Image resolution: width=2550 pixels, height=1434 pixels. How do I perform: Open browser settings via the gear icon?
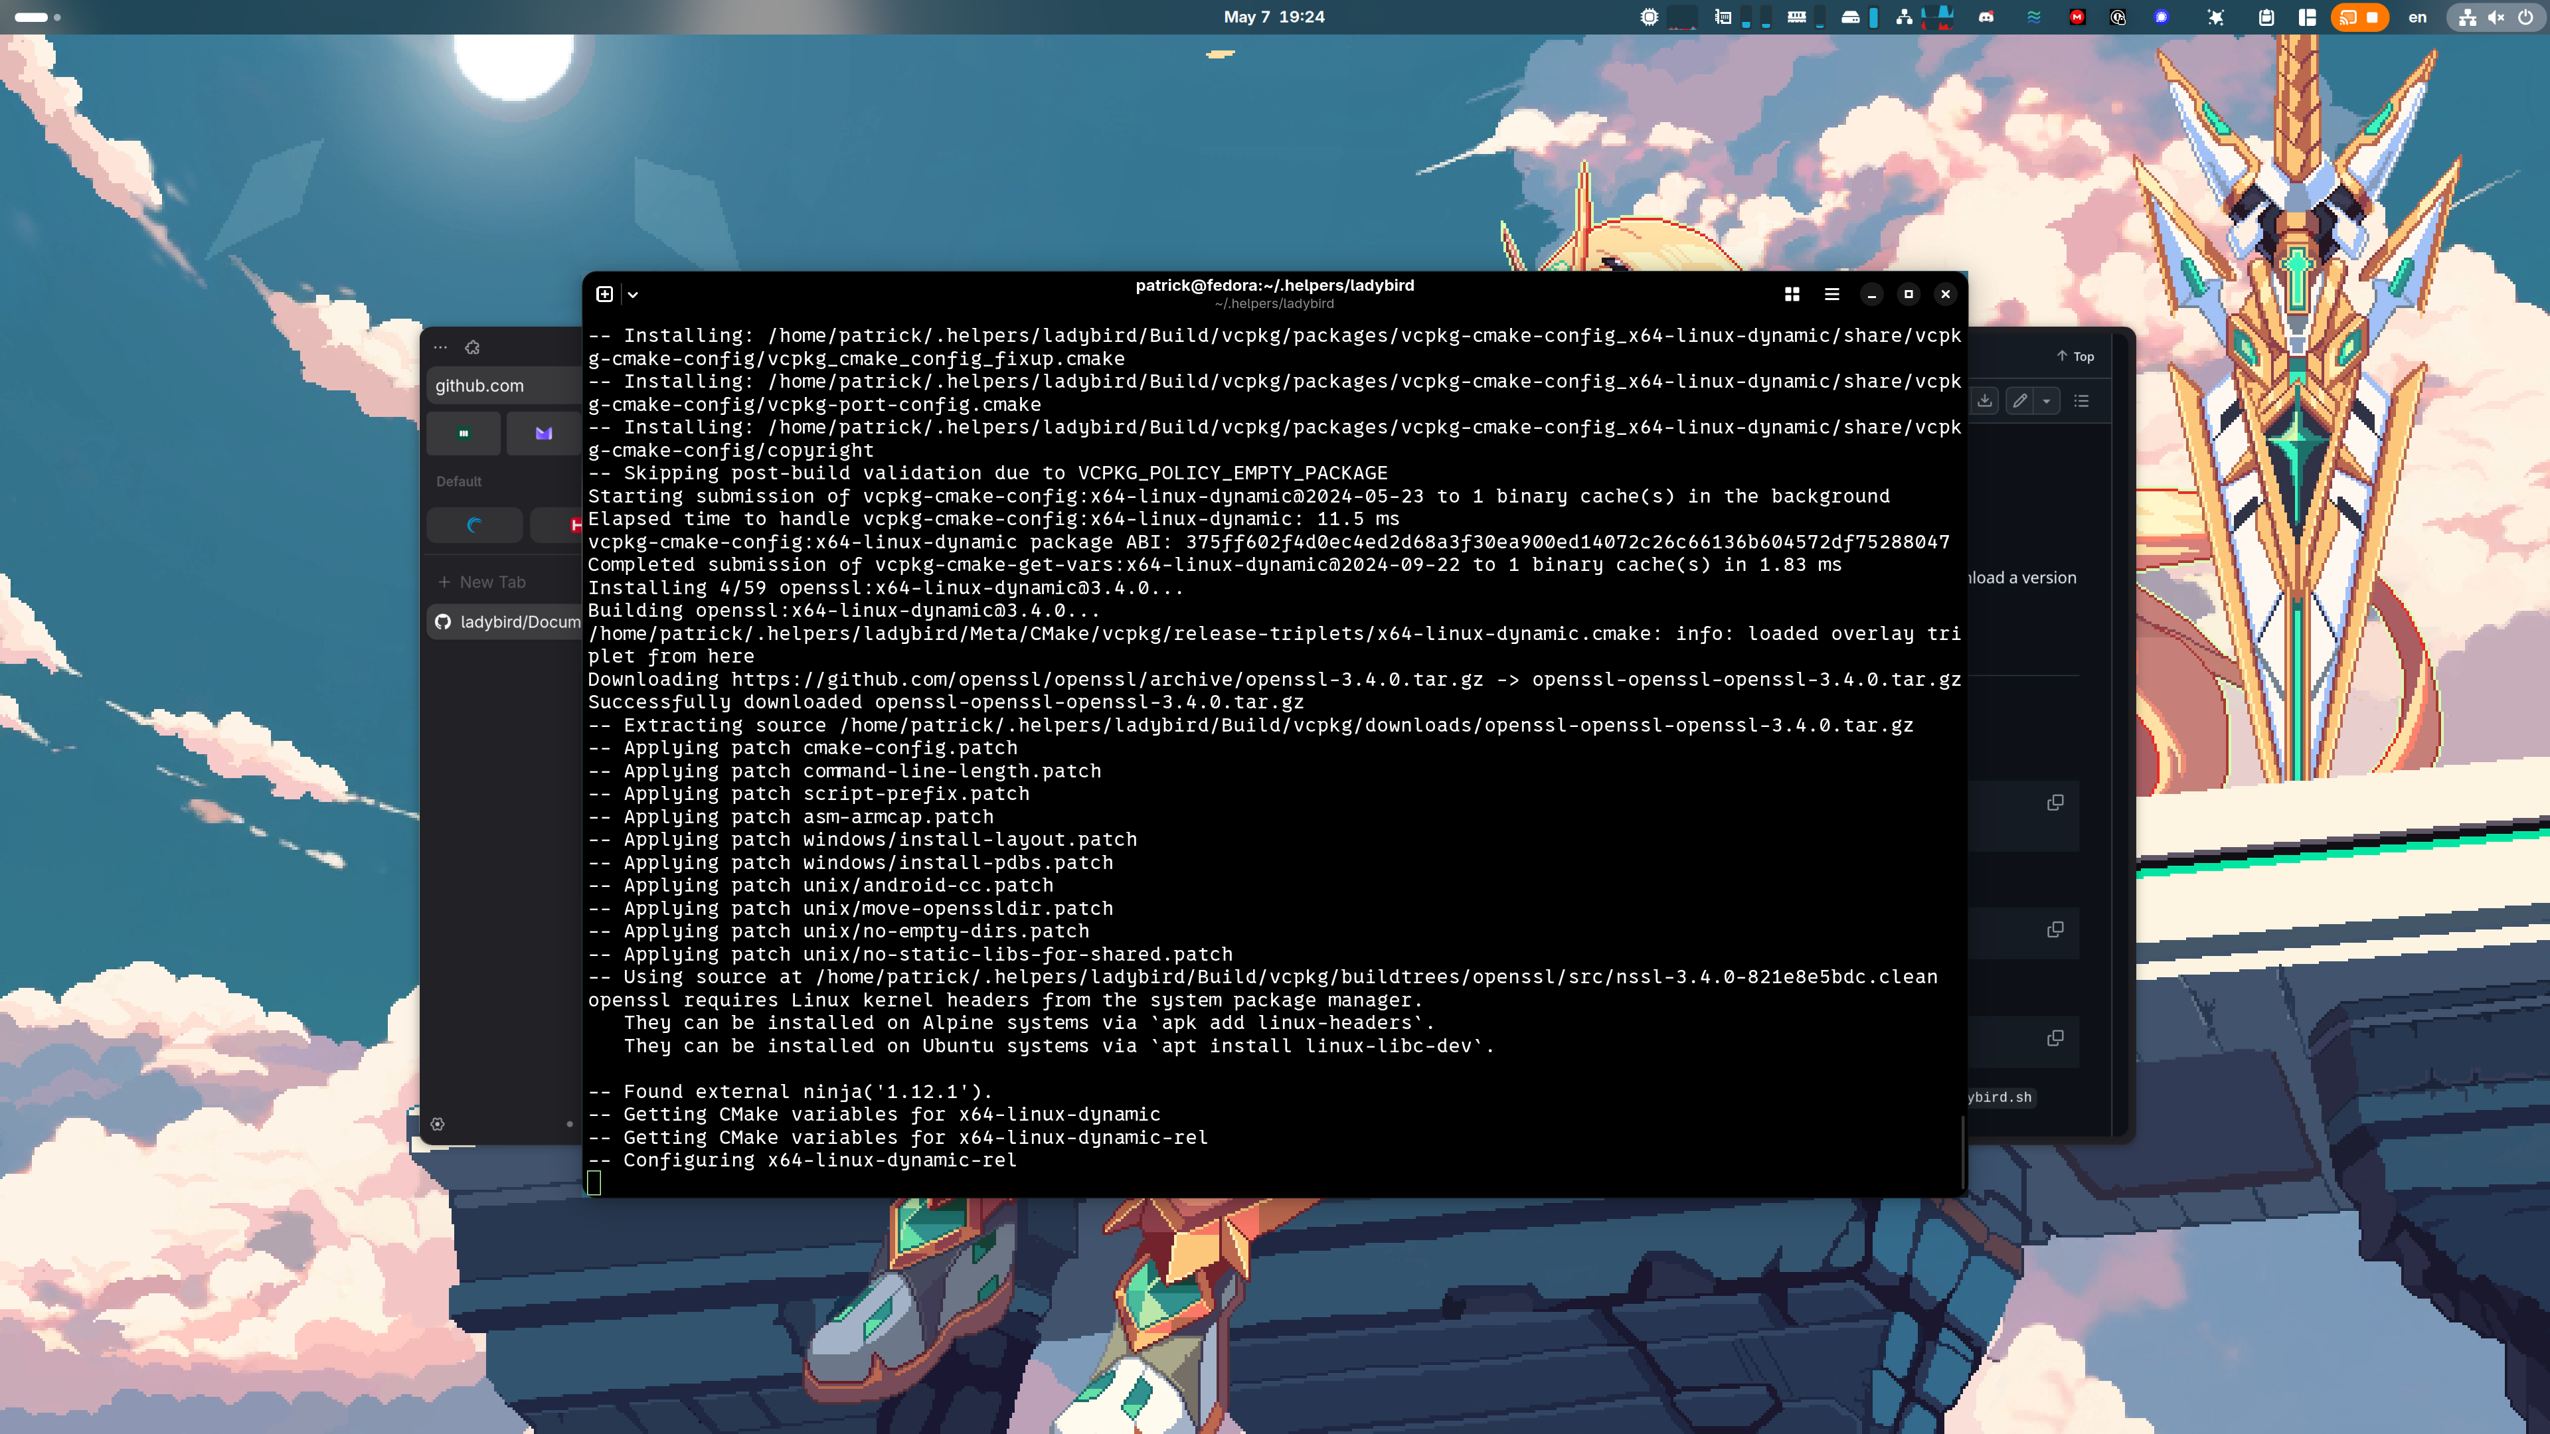pyautogui.click(x=438, y=1124)
